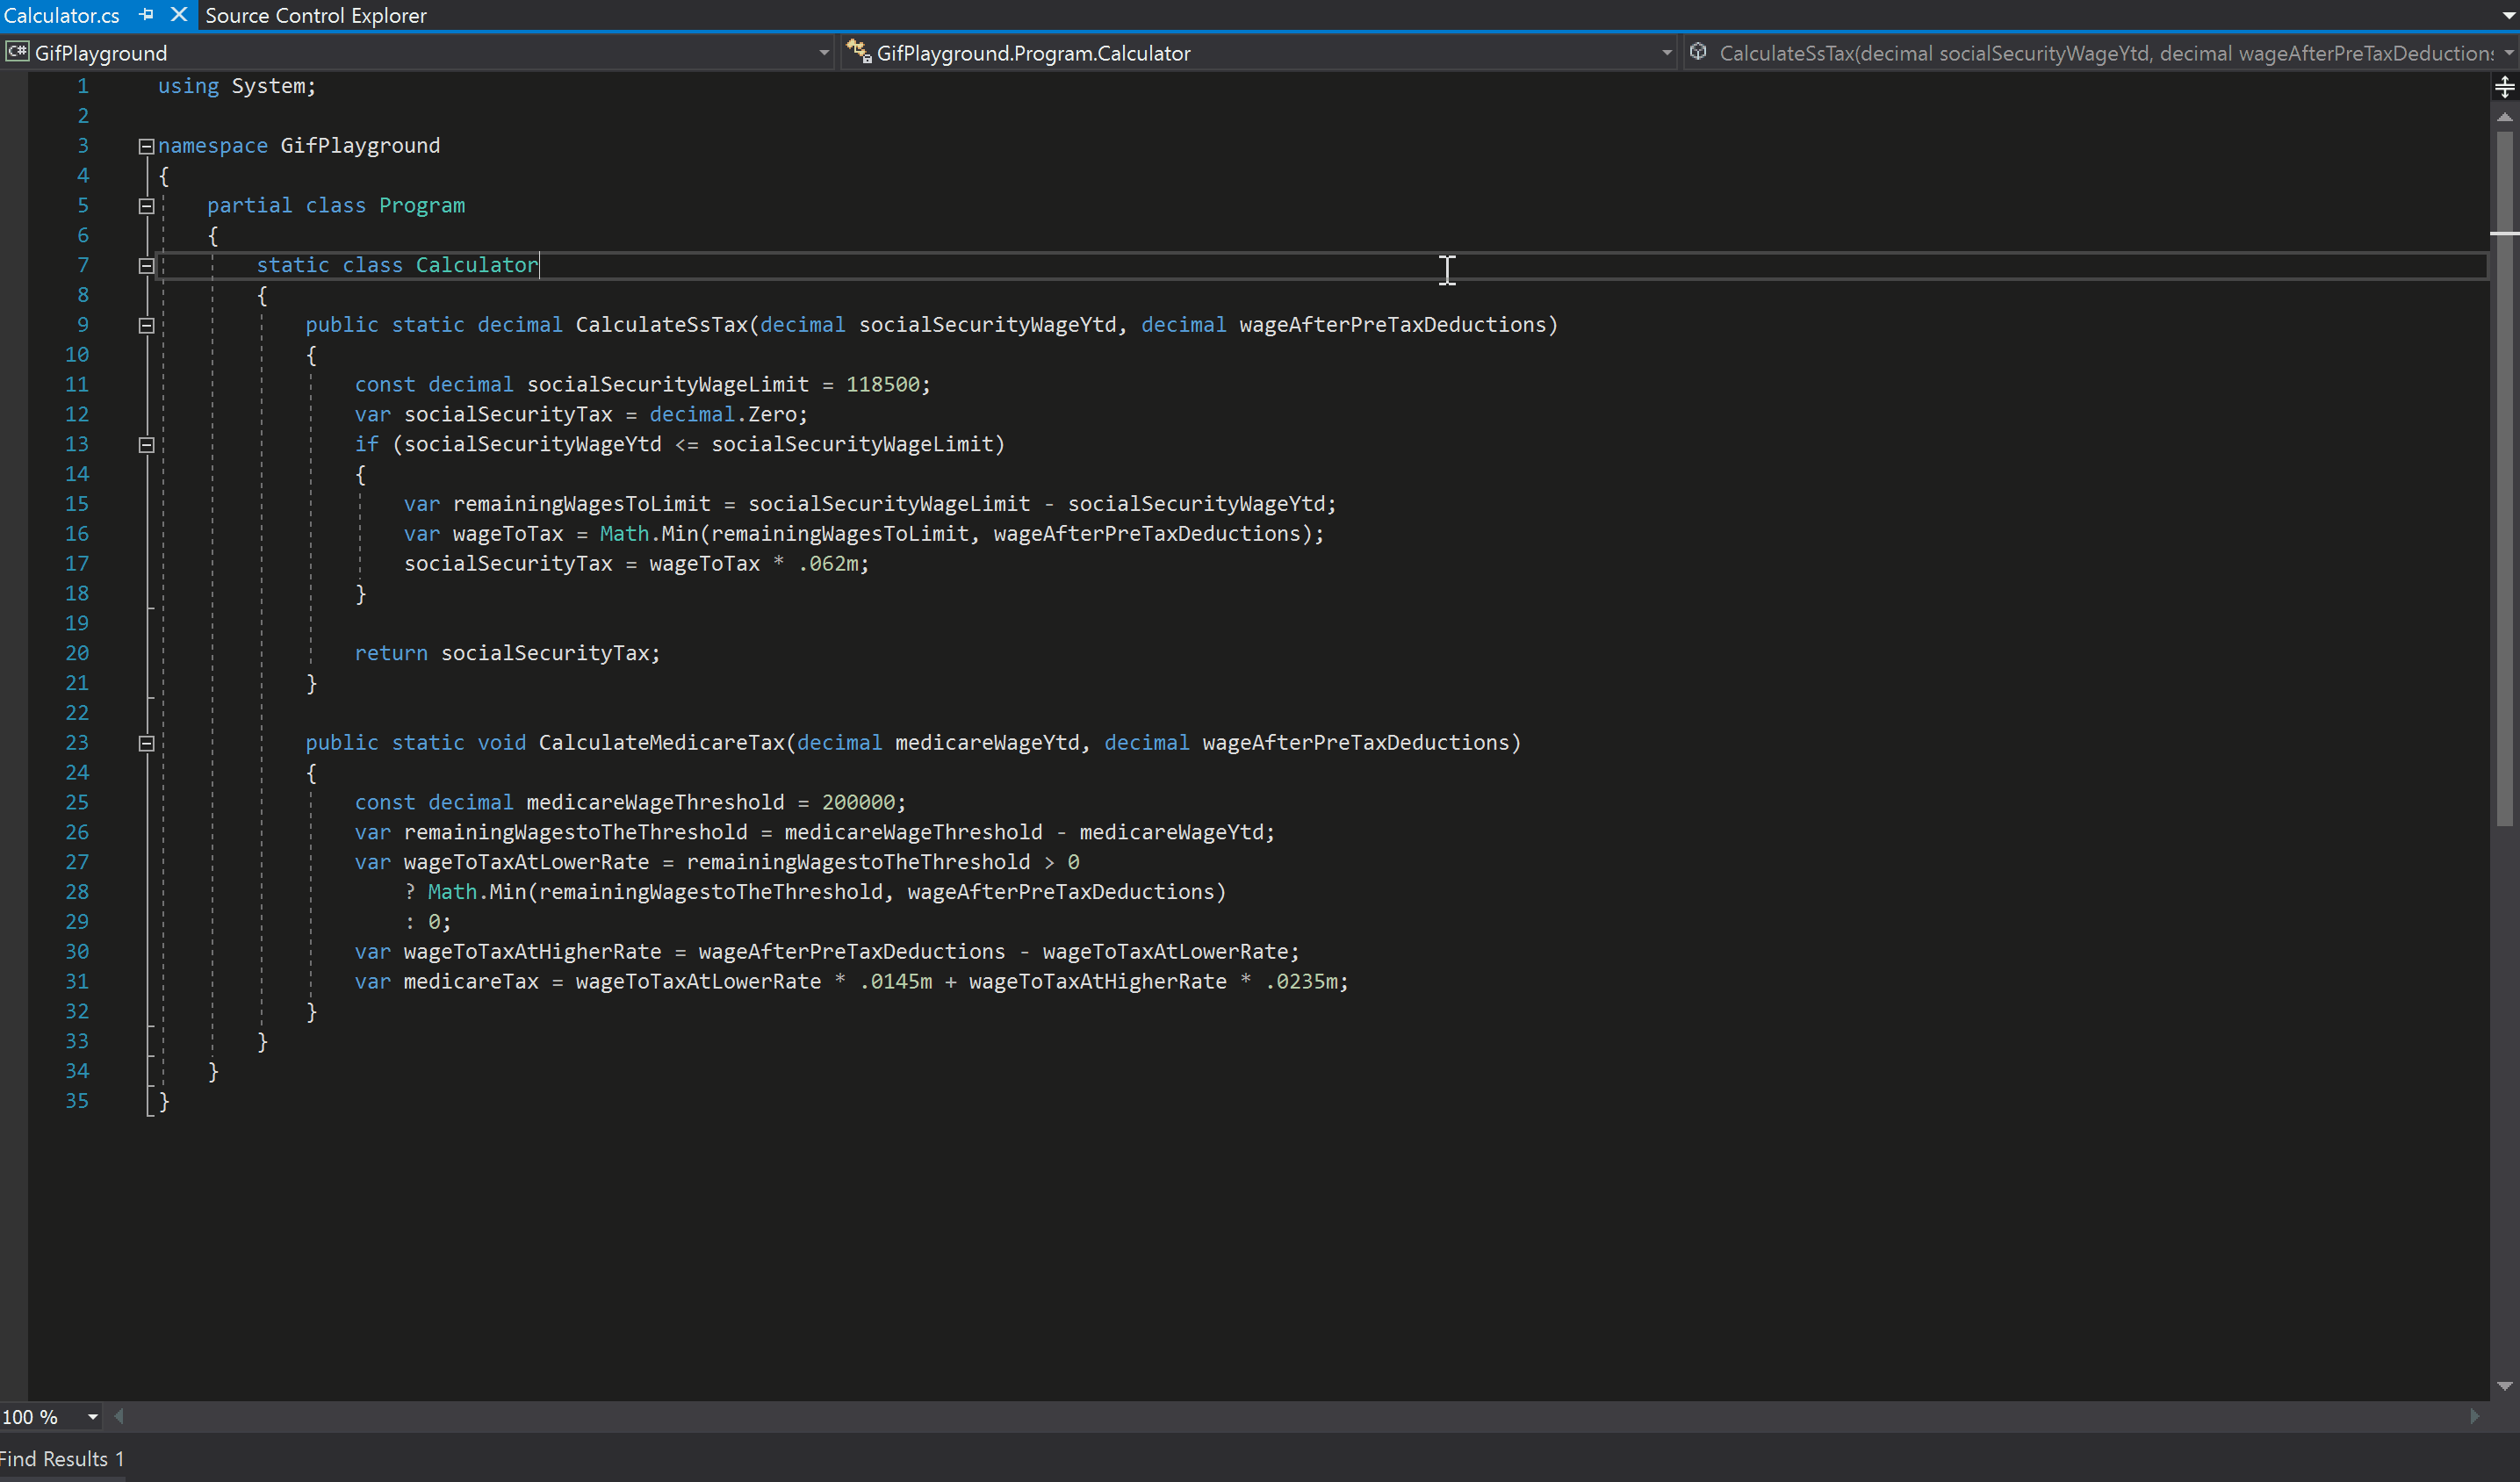Click the CalculateSsTax method cube icon
Screen dimensions: 2520x1482
click(x=1698, y=52)
